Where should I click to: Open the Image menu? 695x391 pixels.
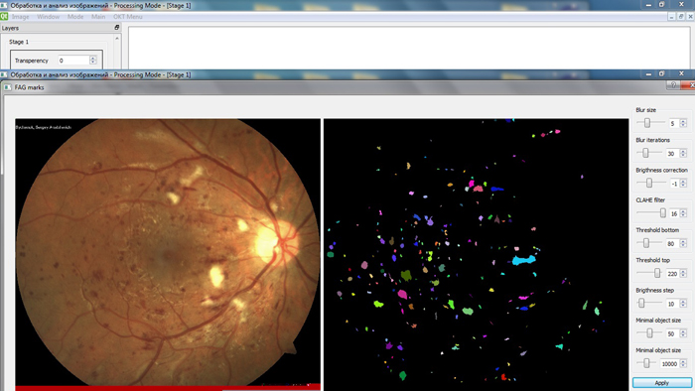(x=21, y=17)
